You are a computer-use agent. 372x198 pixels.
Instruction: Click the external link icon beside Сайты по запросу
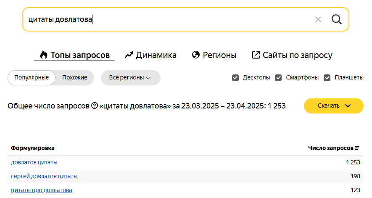(x=256, y=55)
